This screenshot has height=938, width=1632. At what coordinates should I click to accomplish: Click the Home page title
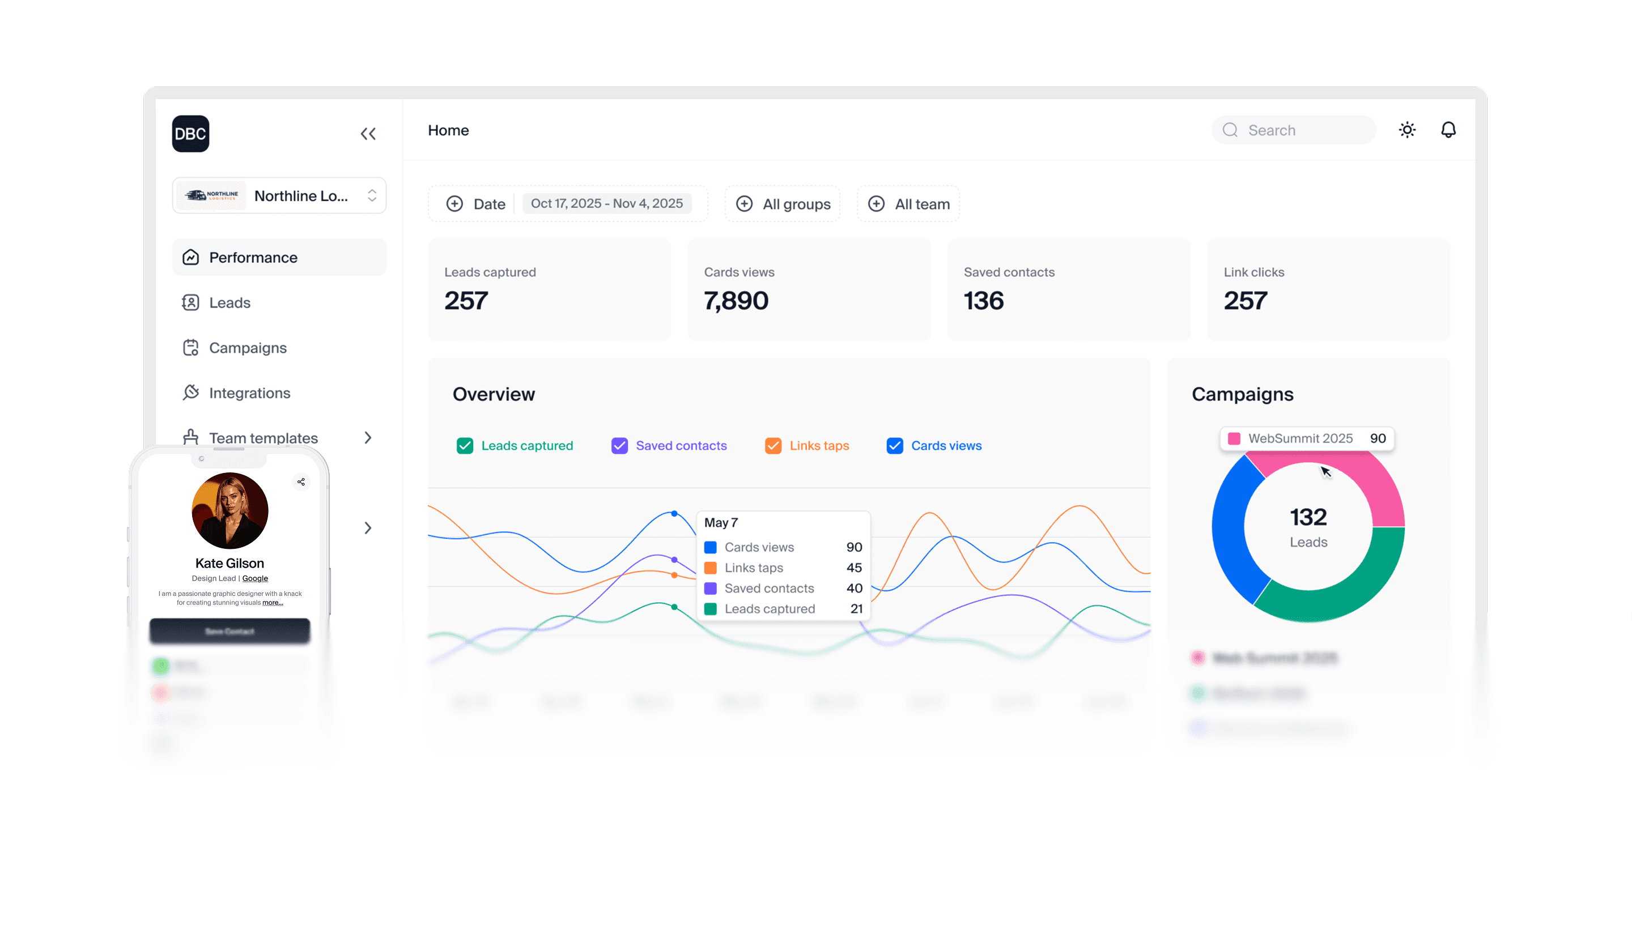[448, 130]
